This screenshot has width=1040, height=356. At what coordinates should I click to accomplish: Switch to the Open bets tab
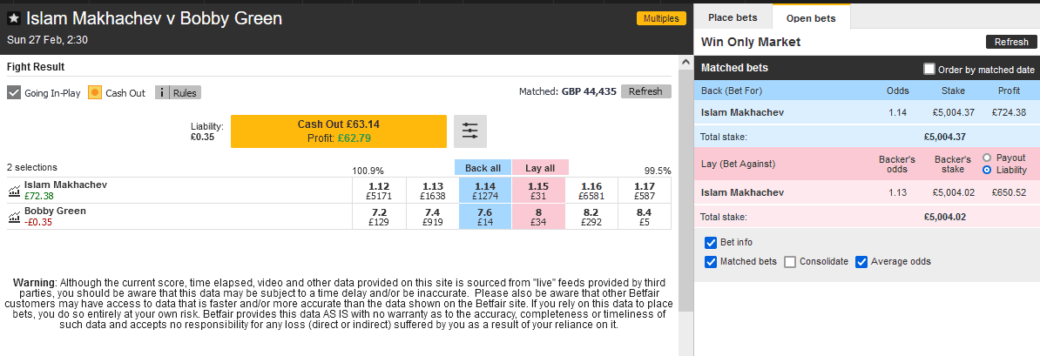(x=810, y=18)
